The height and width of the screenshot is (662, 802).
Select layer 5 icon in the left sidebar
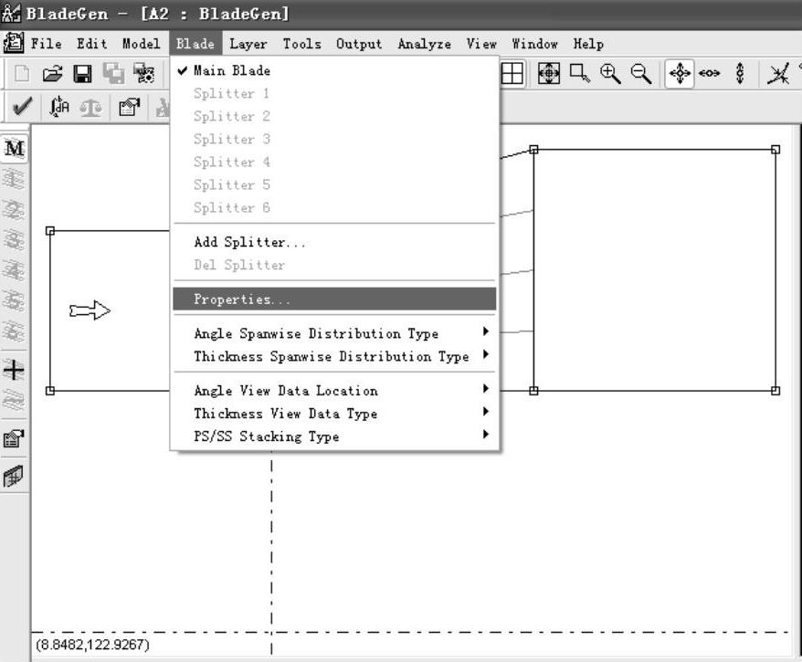14,300
